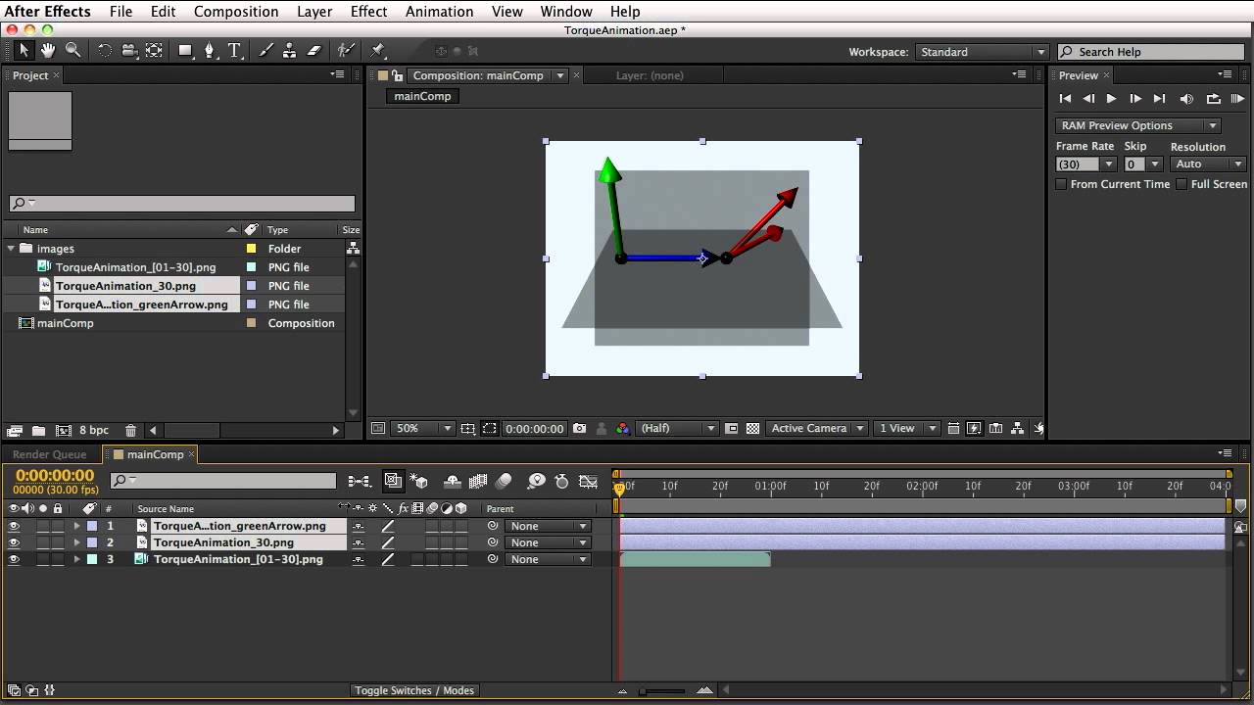The width and height of the screenshot is (1254, 705).
Task: Select the Horizontal Type tool
Action: click(x=234, y=51)
